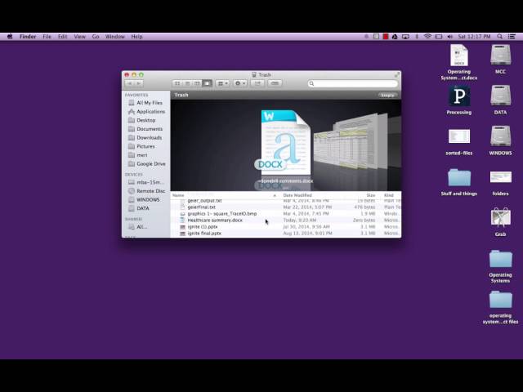Select Operating Systems desktop folder
Viewport: 523px width, 392px height.
pos(500,266)
